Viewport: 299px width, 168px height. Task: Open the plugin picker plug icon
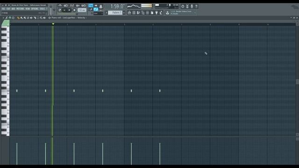[157, 13]
